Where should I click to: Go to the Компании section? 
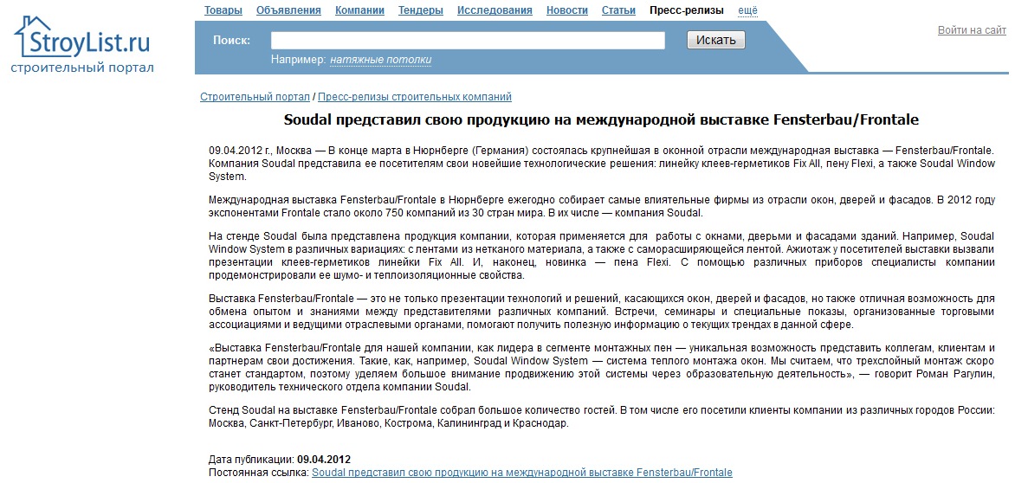click(x=360, y=10)
